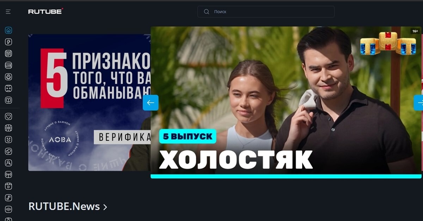Click the RUTUBE logo

tap(46, 11)
